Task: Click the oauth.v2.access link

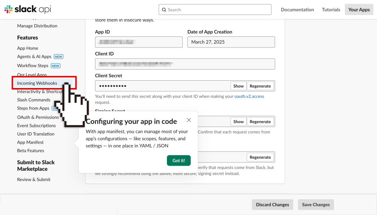Action: coord(249,96)
